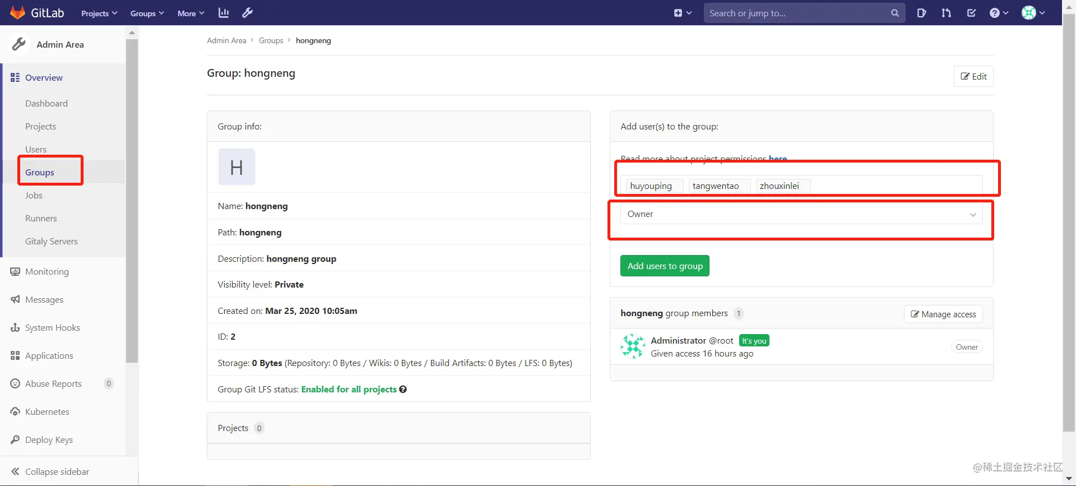
Task: Click the search magnifier icon
Action: click(x=894, y=13)
